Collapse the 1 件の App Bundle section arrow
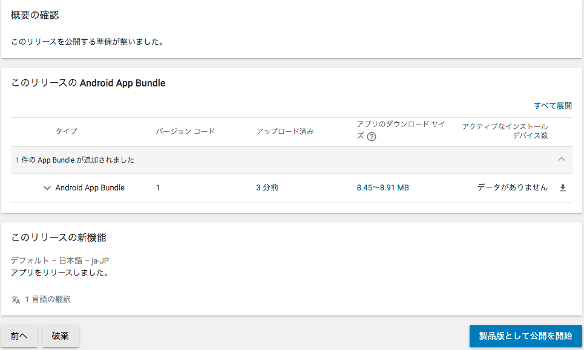The image size is (584, 350). [562, 159]
